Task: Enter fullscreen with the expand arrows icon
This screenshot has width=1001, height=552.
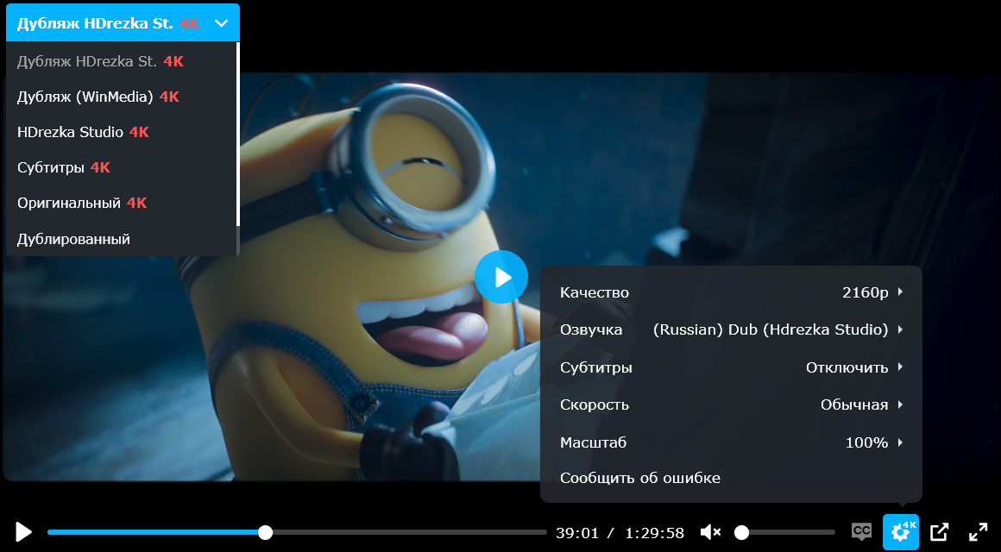Action: point(978,532)
